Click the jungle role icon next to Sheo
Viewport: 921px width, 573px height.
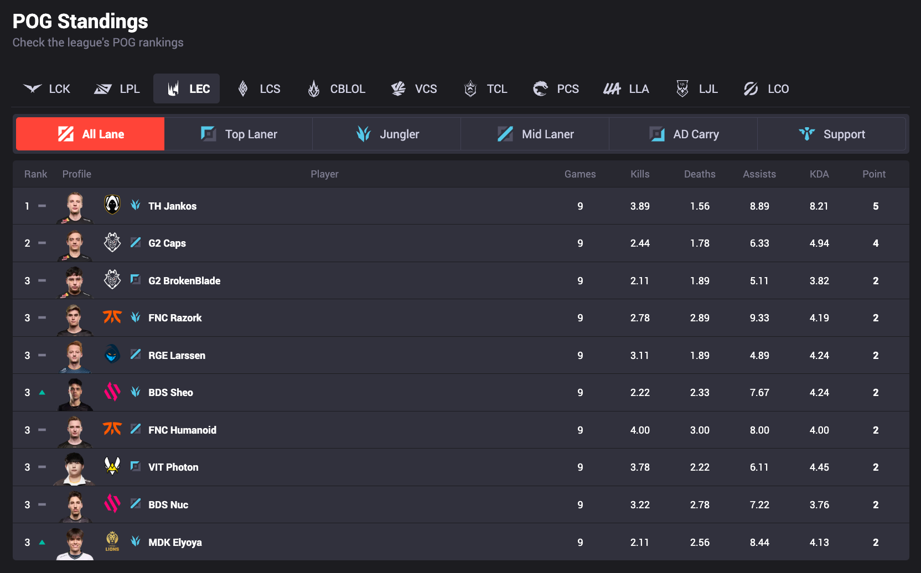136,392
